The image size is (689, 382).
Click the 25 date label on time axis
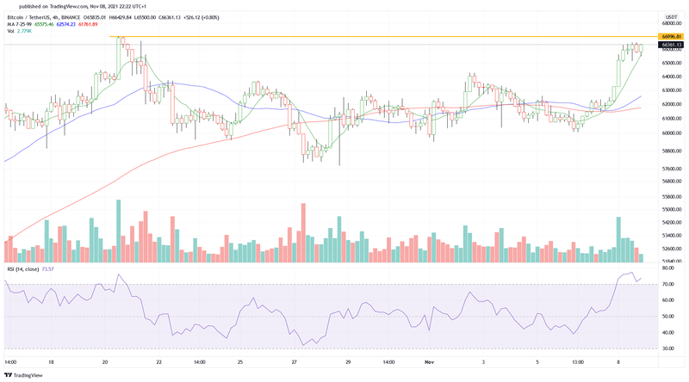(x=240, y=362)
